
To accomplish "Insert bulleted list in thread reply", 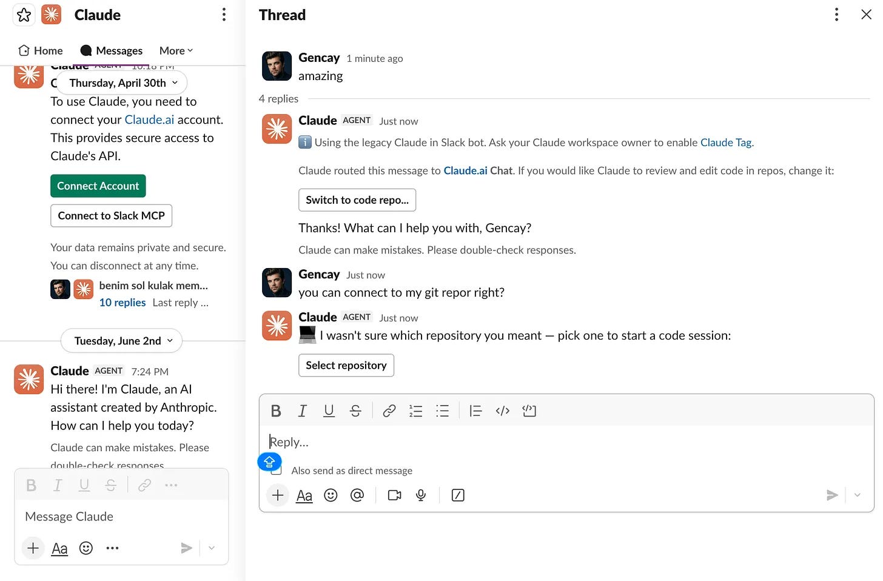I will click(x=443, y=411).
